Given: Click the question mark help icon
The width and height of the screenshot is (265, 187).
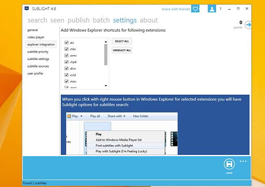Looking at the screenshot, I should (x=220, y=9).
